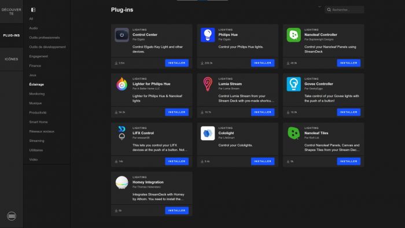Viewport: 405px width, 228px height.
Task: Open the Govee Controller title
Action: click(x=318, y=84)
